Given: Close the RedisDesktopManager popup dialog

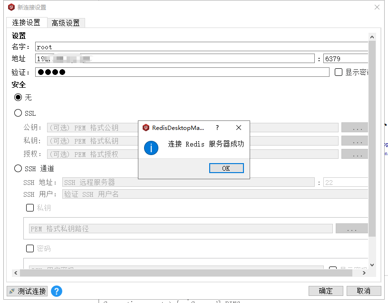Looking at the screenshot, I should point(239,128).
